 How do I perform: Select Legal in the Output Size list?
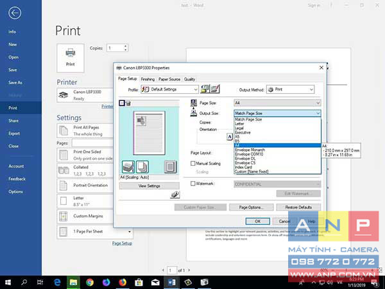click(x=277, y=128)
